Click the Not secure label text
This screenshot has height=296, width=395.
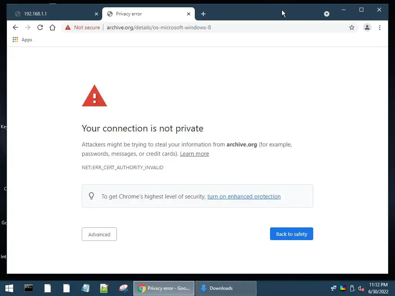point(87,27)
